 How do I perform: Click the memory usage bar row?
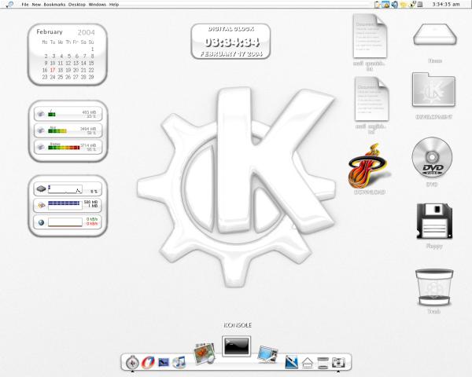pyautogui.click(x=68, y=205)
